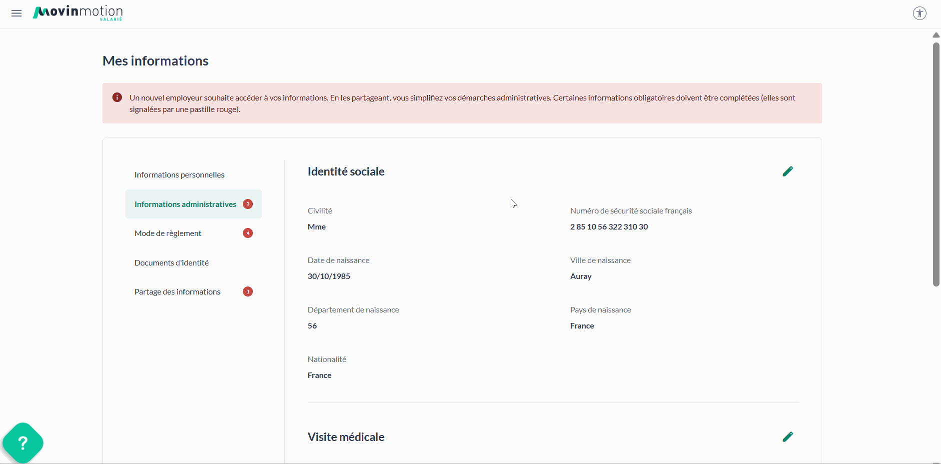Edit the Visite médicale section
941x464 pixels.
tap(788, 437)
